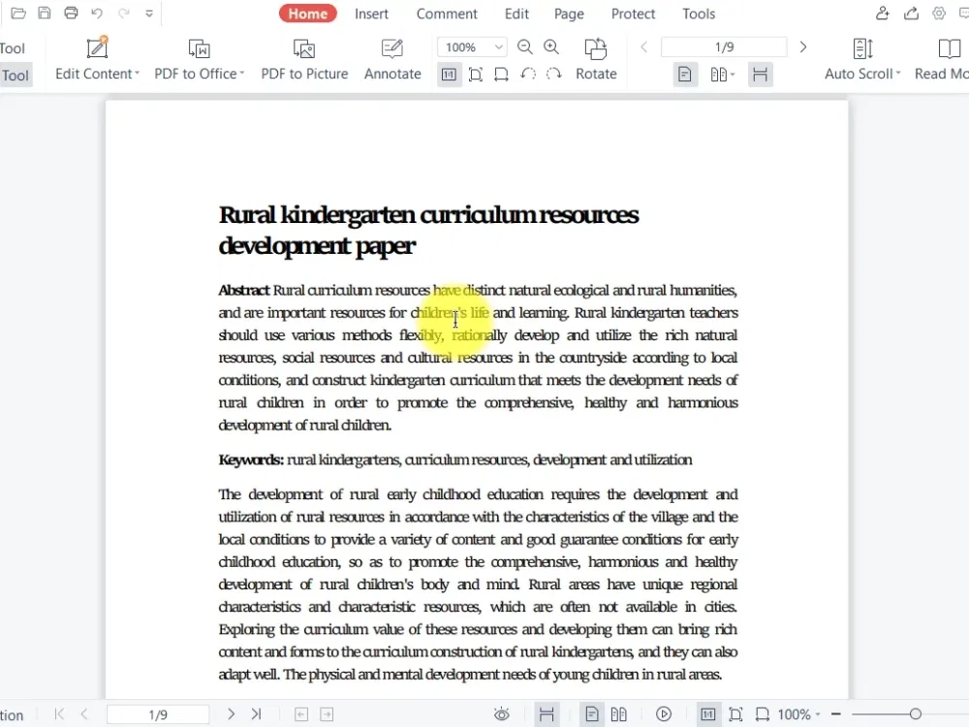969x727 pixels.
Task: Open a file with the folder icon
Action: (x=18, y=13)
